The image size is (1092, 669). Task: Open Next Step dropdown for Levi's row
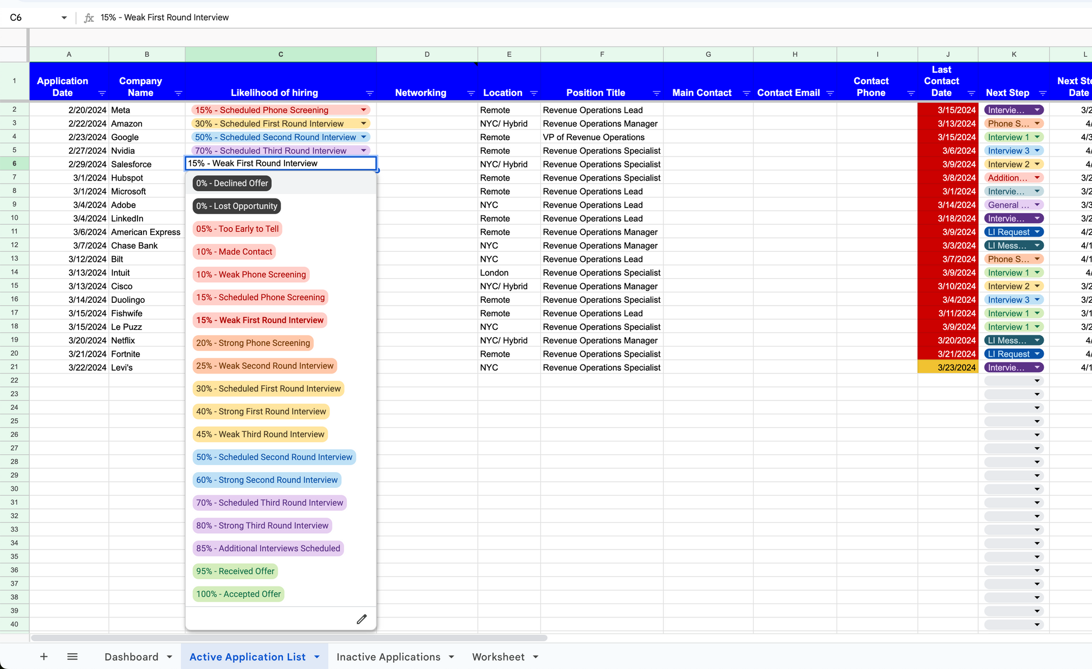click(1037, 367)
